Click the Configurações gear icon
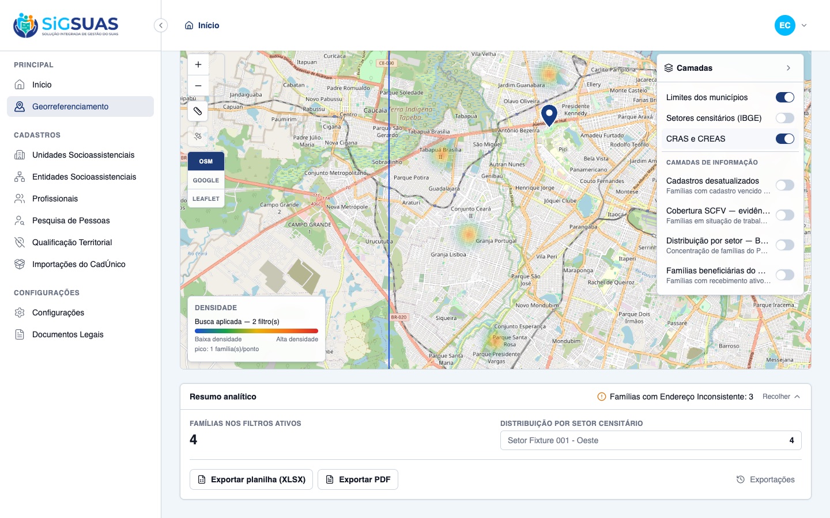The height and width of the screenshot is (518, 830). click(20, 313)
